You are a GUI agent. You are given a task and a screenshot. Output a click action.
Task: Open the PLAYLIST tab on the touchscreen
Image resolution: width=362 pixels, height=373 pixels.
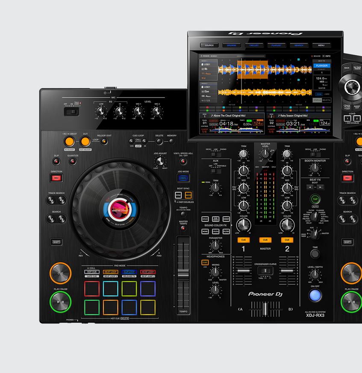pos(276,45)
